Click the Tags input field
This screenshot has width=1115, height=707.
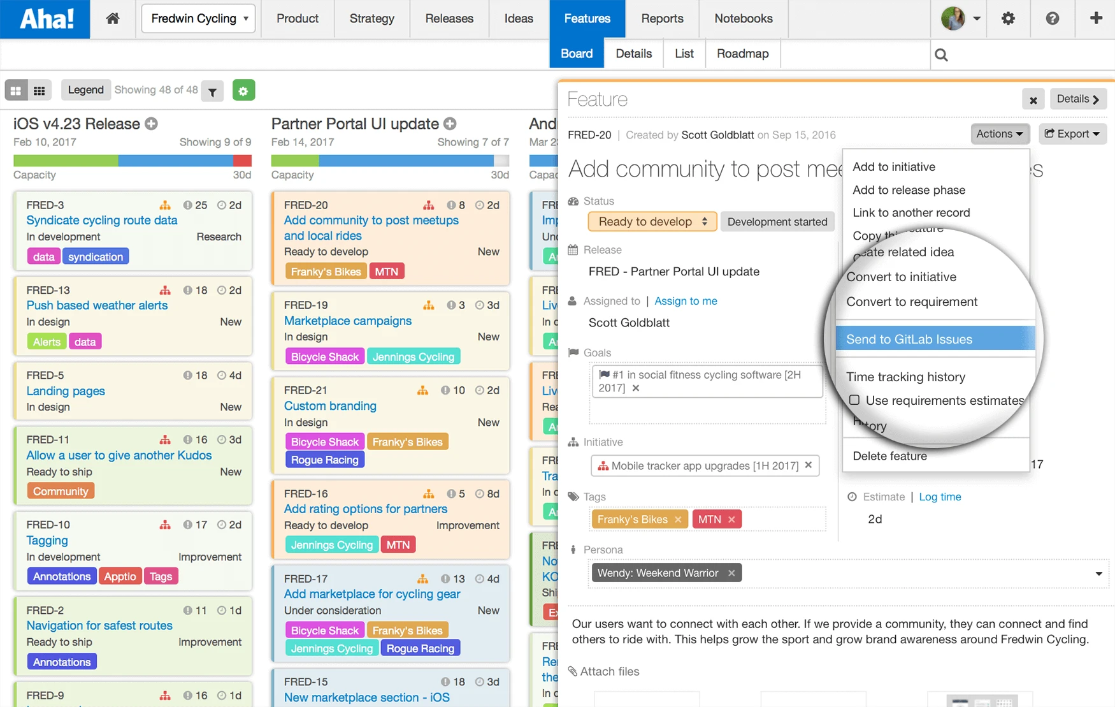point(707,520)
